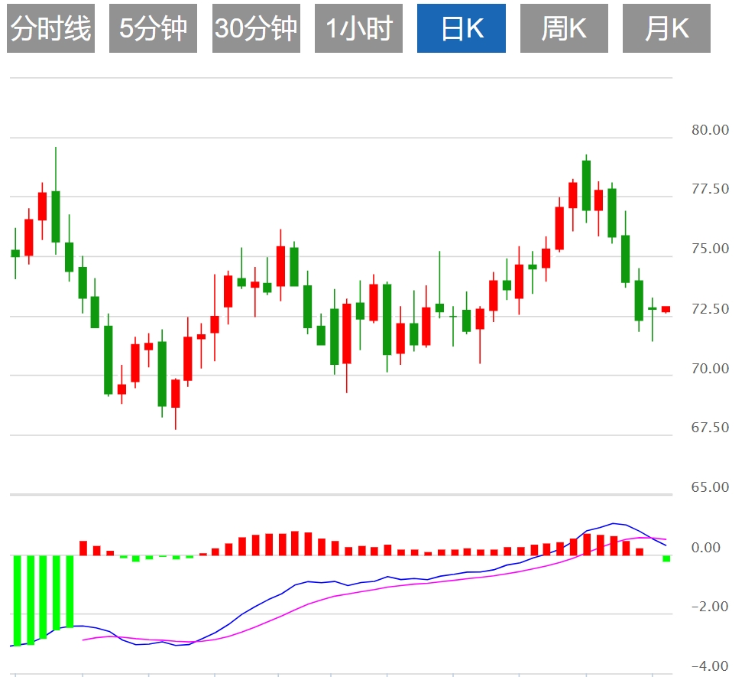Screen dimensions: 745x677
Task: Click the -4.00 MACD axis label
Action: pos(710,666)
